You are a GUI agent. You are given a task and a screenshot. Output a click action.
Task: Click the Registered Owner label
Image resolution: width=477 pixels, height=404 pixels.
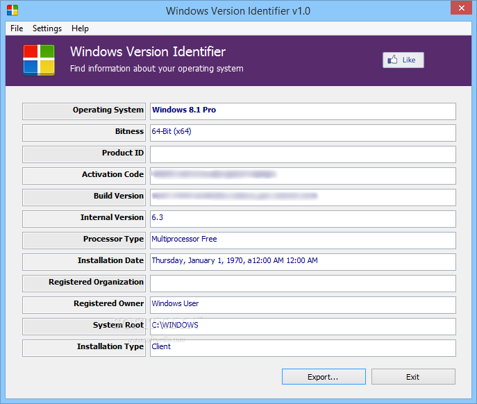point(84,305)
